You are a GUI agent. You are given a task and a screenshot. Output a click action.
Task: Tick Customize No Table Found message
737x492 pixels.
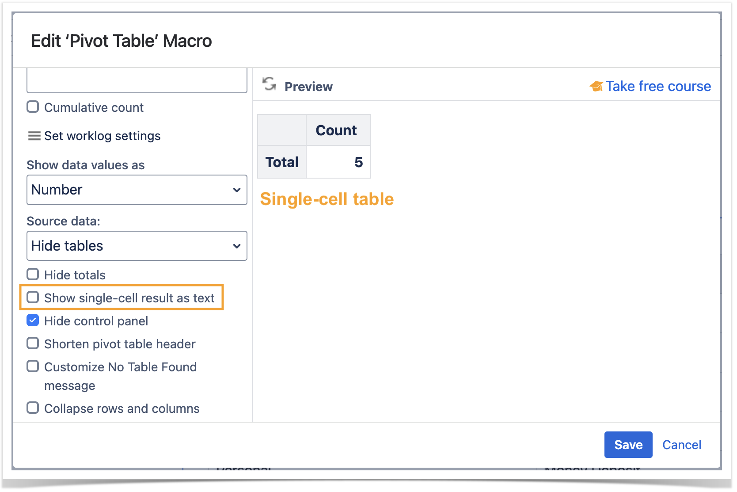(x=33, y=366)
